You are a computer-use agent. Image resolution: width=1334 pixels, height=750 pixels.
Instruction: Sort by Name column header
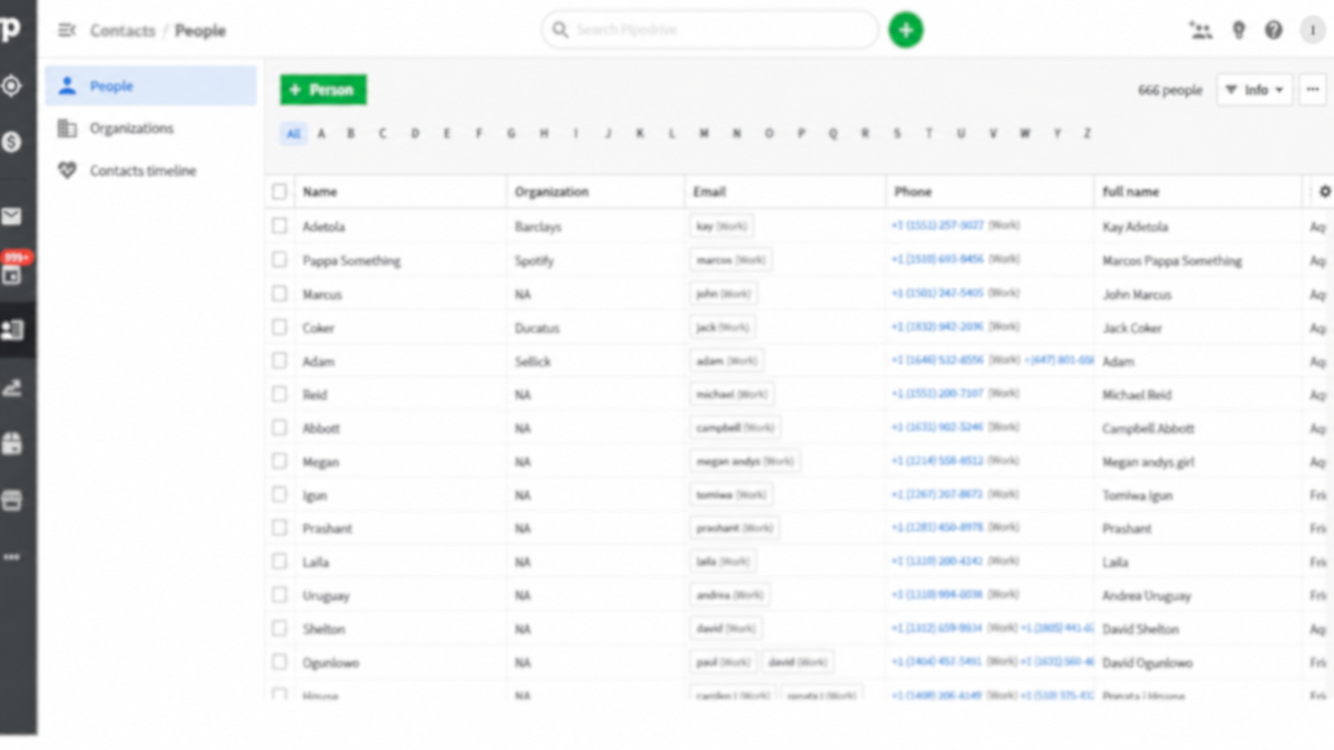click(x=319, y=191)
